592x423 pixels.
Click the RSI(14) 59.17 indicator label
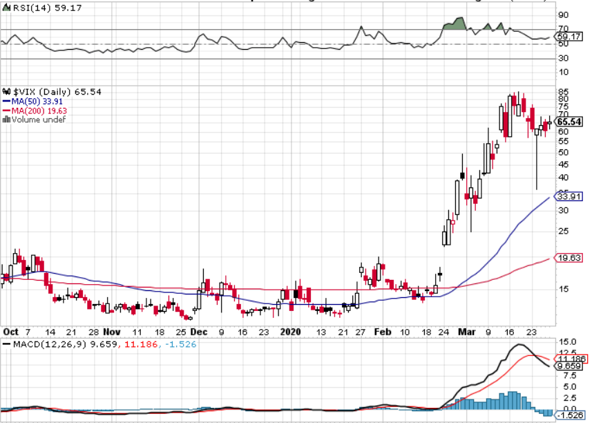click(47, 8)
